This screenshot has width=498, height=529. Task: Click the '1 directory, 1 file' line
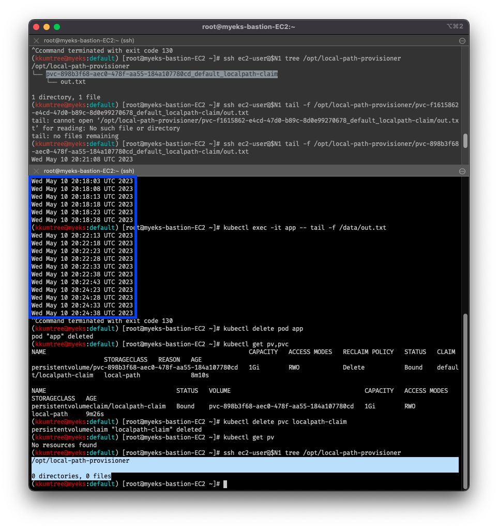click(66, 97)
